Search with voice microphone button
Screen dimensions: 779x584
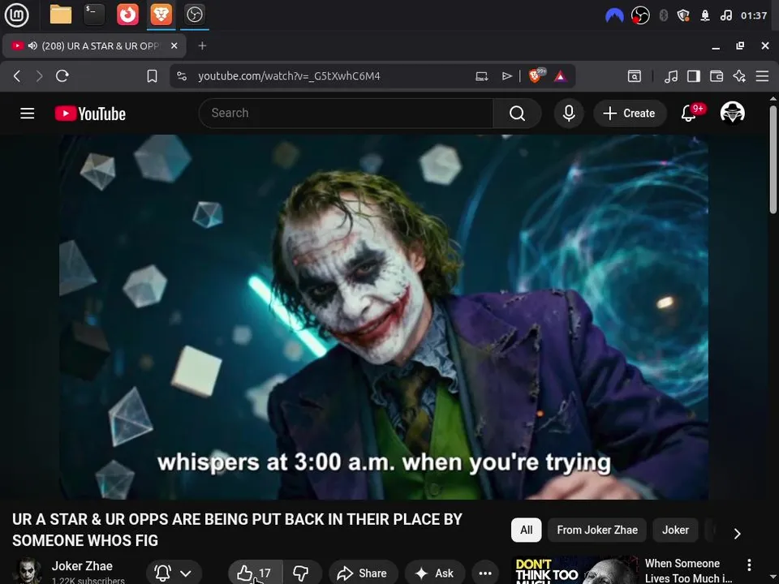(569, 114)
